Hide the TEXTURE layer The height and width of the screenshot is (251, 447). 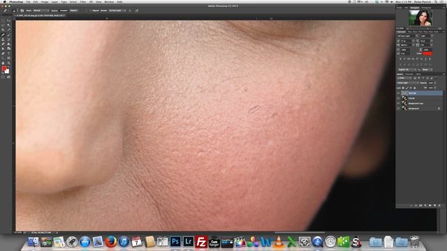coord(398,93)
